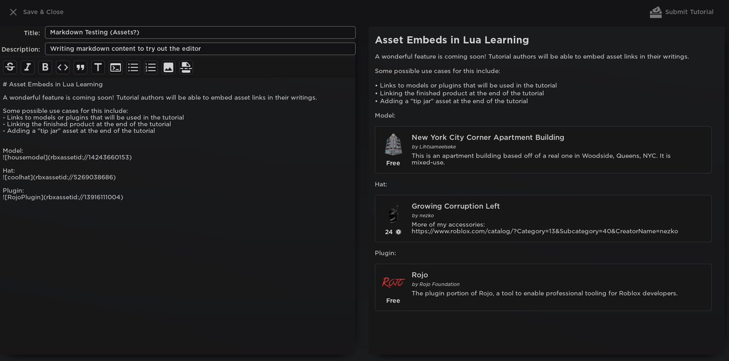Apply bold formatting
The width and height of the screenshot is (729, 361).
coord(45,67)
